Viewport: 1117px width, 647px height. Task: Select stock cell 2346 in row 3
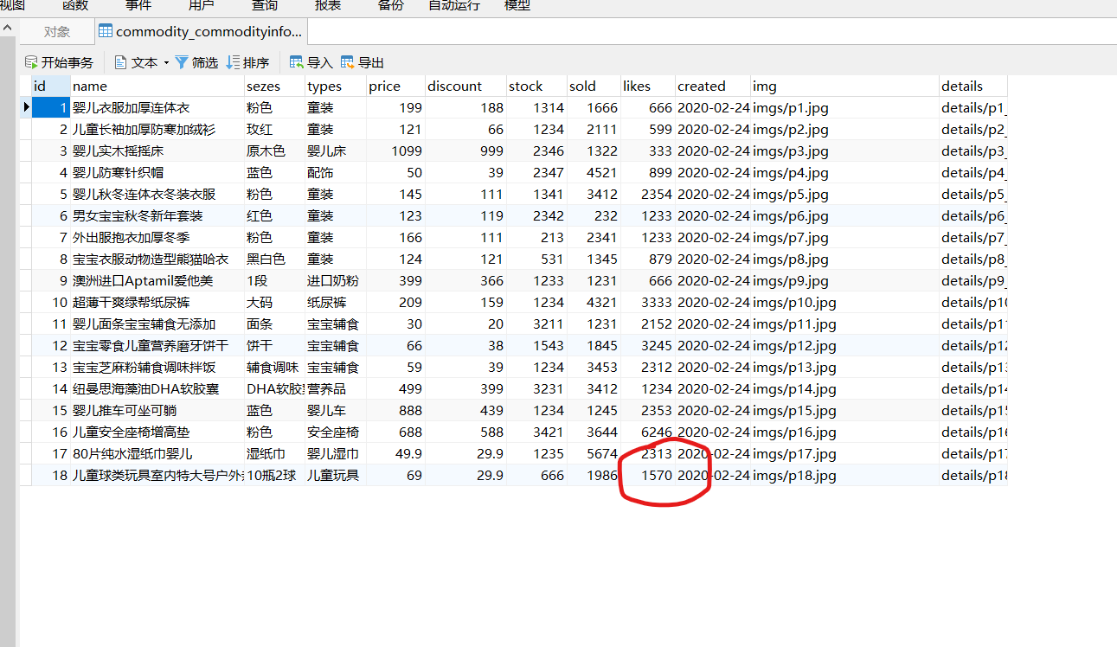(536, 151)
